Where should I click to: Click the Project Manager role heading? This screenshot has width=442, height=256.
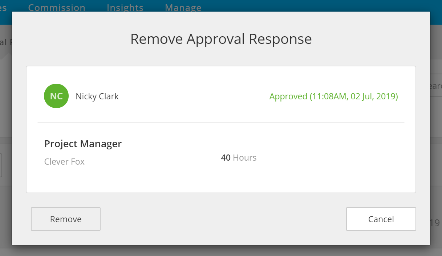click(83, 144)
